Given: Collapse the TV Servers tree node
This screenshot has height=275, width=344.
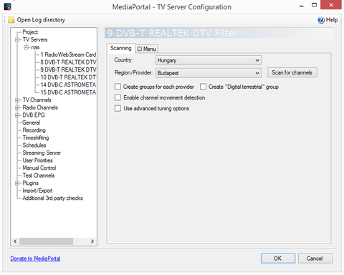Looking at the screenshot, I should [17, 40].
